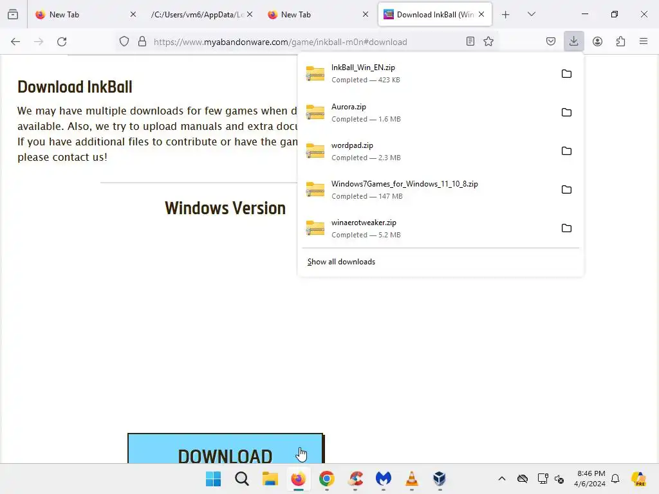
Task: List all tabs dropdown arrow
Action: [531, 14]
